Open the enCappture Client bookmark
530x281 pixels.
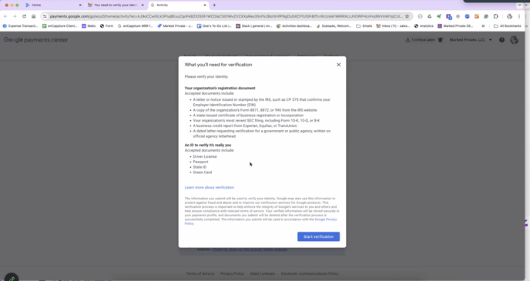pyautogui.click(x=60, y=26)
